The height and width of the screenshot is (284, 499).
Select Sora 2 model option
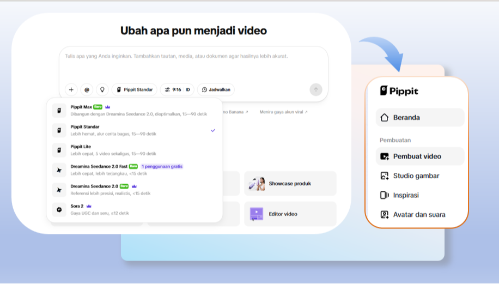tap(135, 209)
